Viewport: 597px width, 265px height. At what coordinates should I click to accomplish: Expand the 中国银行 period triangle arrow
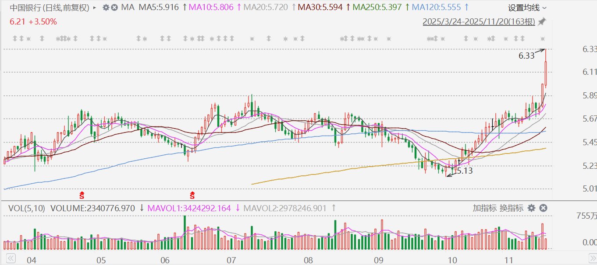coord(95,7)
